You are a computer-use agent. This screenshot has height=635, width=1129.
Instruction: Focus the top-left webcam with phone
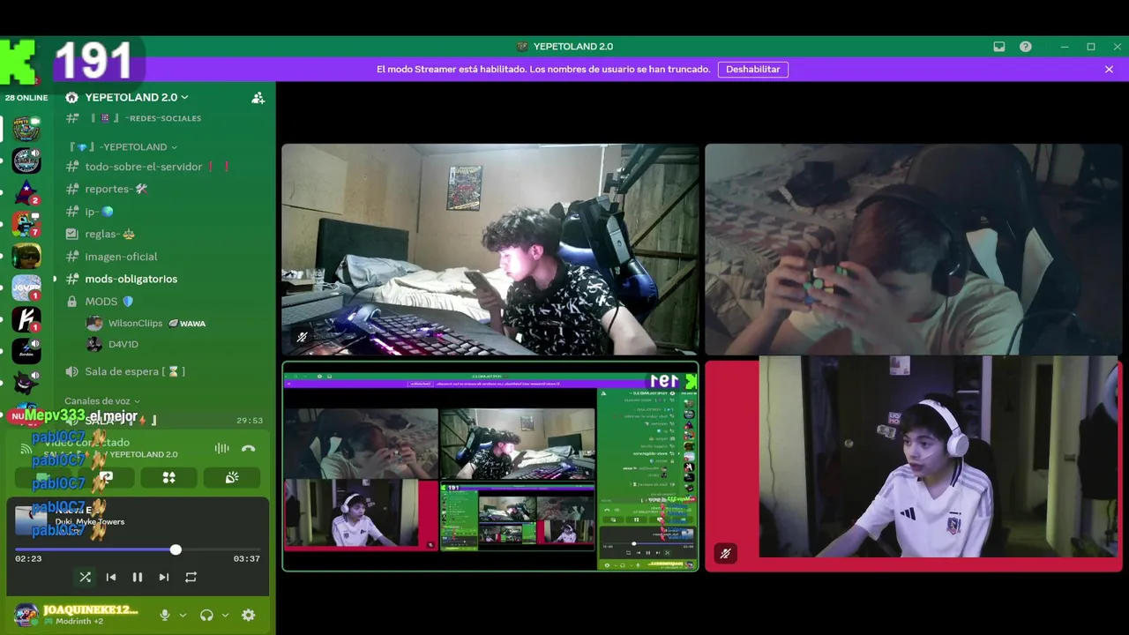[x=490, y=250]
